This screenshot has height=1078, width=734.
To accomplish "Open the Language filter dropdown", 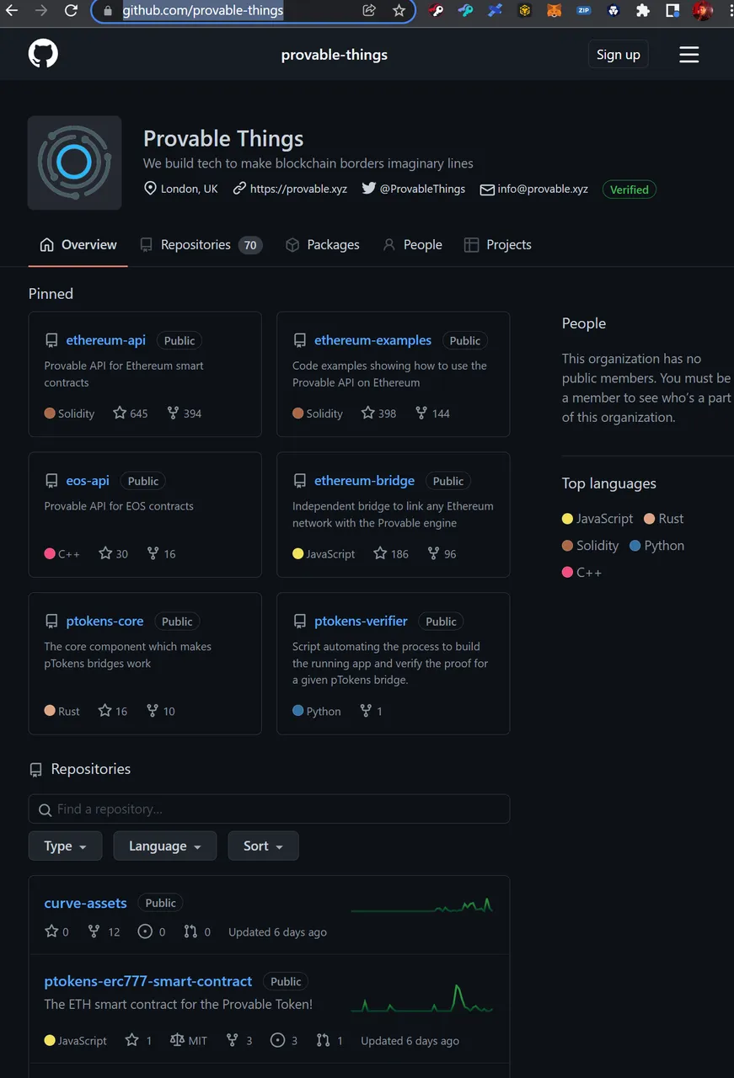I will point(165,846).
